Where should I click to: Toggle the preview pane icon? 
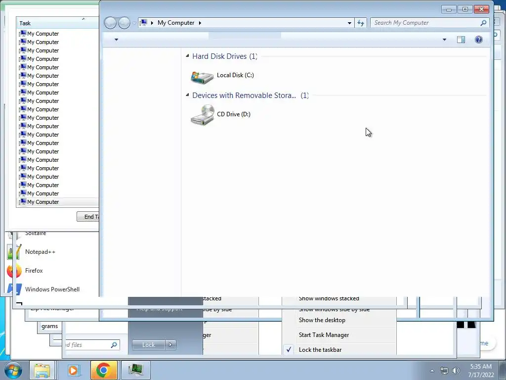pos(461,40)
